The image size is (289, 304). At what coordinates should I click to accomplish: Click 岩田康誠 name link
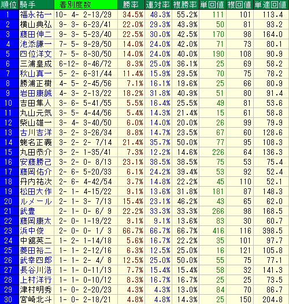point(36,93)
